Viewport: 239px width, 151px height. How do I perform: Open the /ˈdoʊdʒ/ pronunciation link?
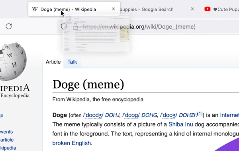pos(93,115)
